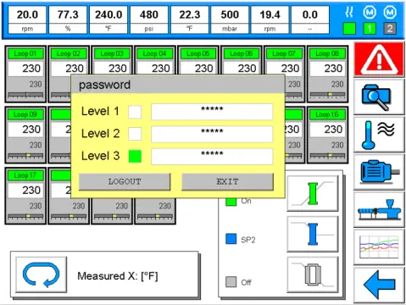Uncheck the green Level 3 checkbox

point(135,156)
